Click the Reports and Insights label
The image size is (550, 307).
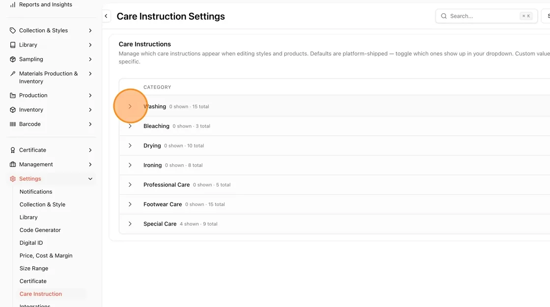coord(46,4)
